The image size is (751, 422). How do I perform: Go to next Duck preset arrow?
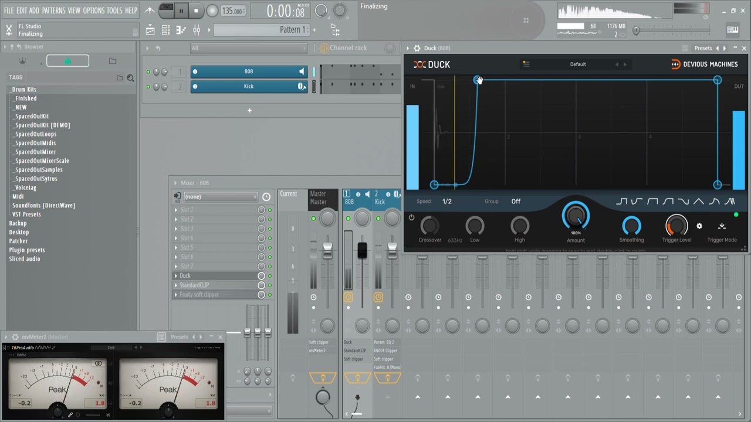tap(625, 64)
